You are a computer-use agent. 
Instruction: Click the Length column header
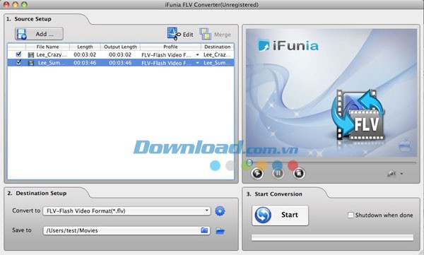85,47
